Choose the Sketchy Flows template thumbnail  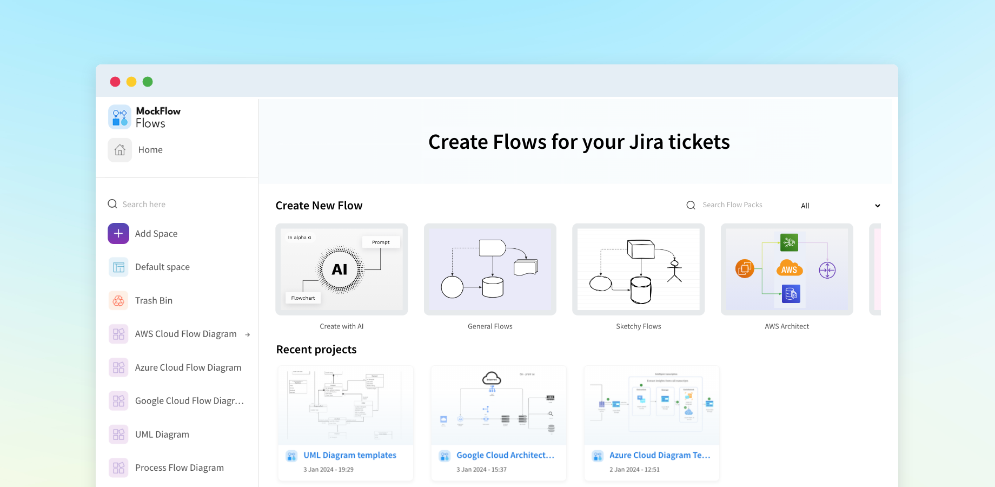639,269
